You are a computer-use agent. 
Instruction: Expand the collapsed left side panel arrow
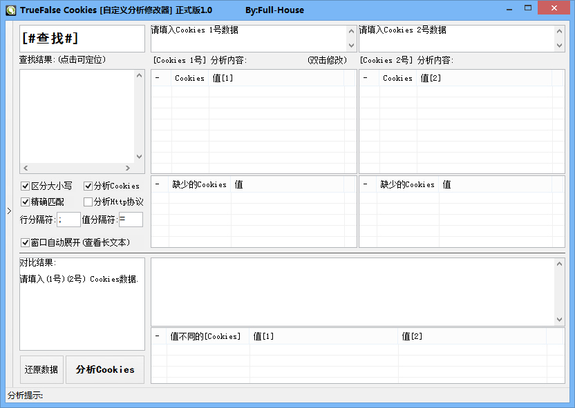point(9,212)
